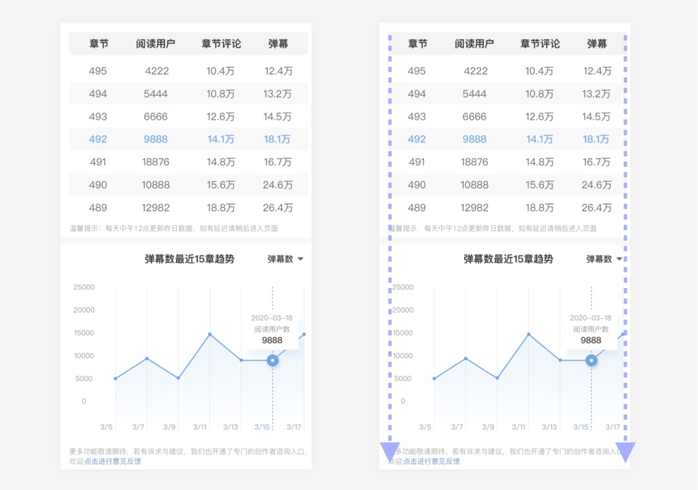The width and height of the screenshot is (698, 490).
Task: Click the 15000 axis label in left chart
Action: [83, 333]
